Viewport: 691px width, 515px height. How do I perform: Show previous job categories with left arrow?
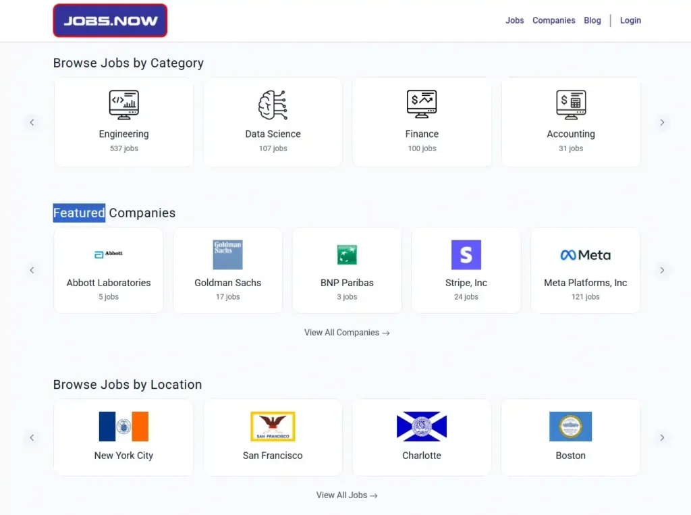tap(32, 122)
